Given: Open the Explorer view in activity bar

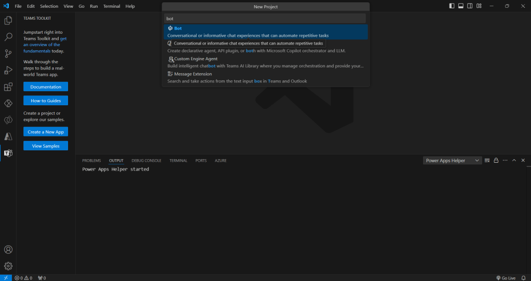Looking at the screenshot, I should click(x=8, y=21).
